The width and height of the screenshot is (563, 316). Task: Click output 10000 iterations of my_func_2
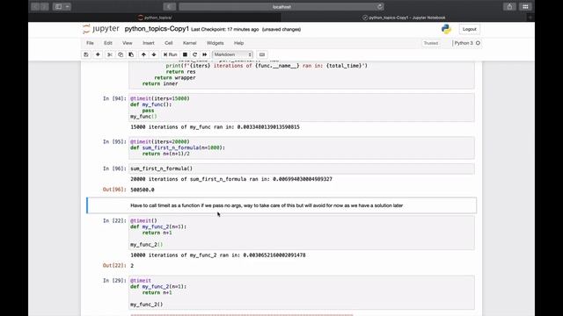click(218, 255)
